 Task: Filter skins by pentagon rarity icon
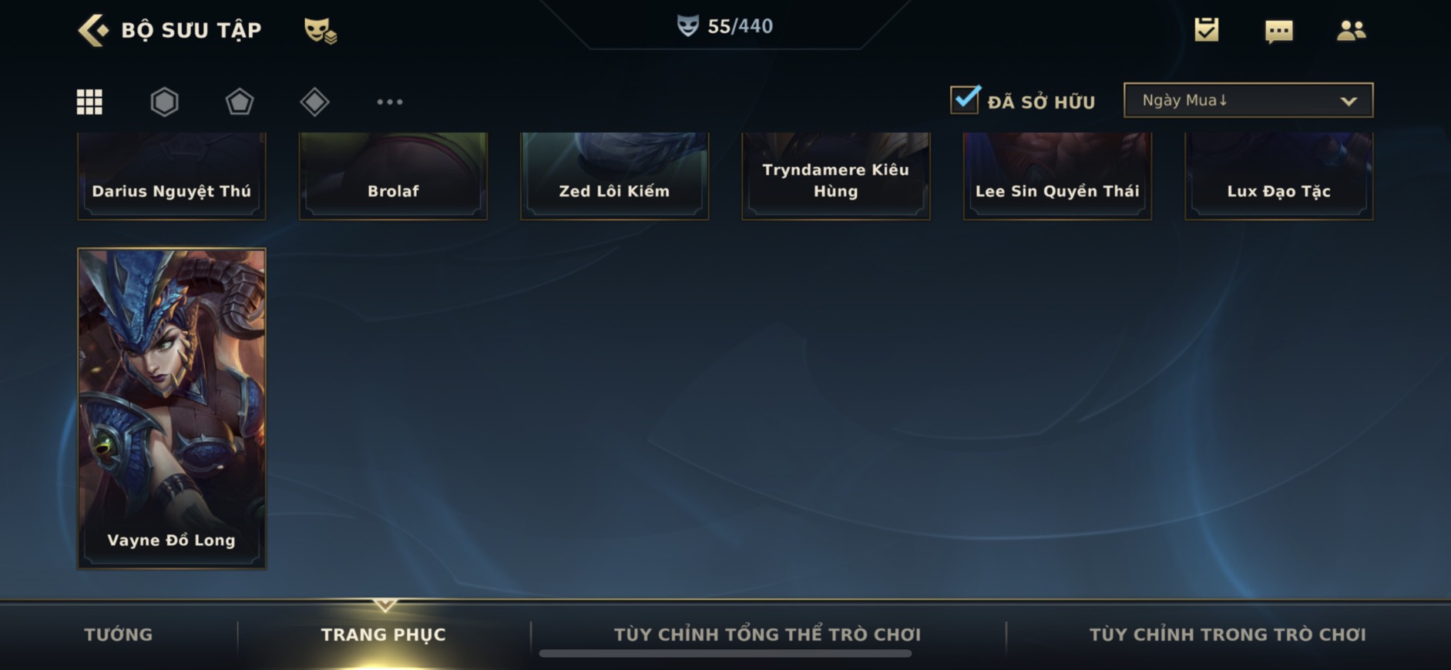[x=239, y=102]
